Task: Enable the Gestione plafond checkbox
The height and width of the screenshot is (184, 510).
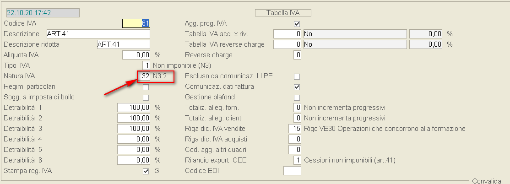Action: [297, 97]
